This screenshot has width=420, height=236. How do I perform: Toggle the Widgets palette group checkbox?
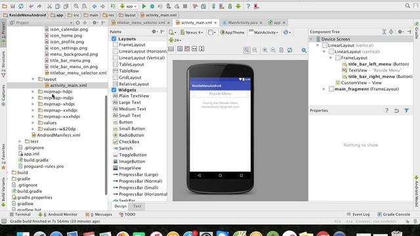(x=114, y=90)
